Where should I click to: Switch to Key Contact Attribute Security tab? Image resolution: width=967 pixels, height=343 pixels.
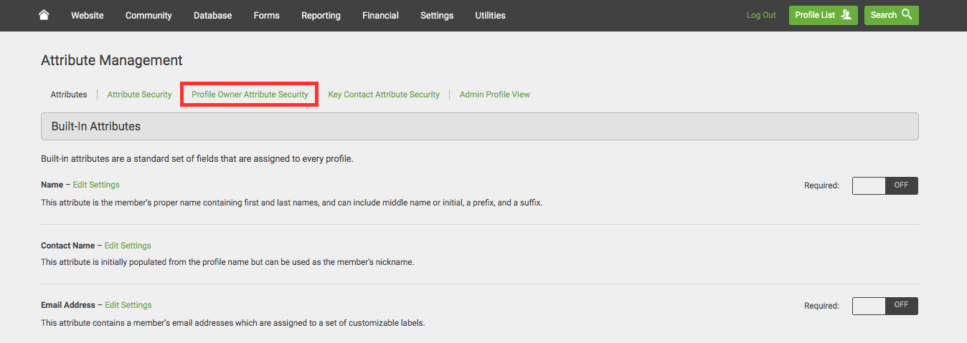(384, 95)
